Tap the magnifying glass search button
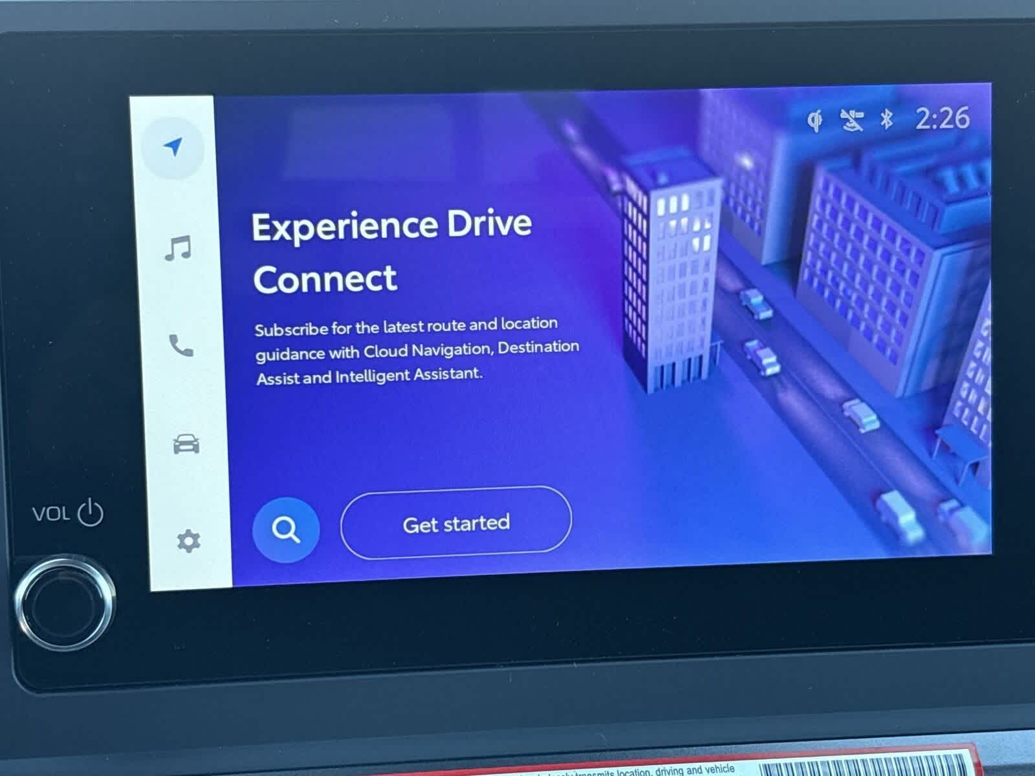 pyautogui.click(x=286, y=530)
